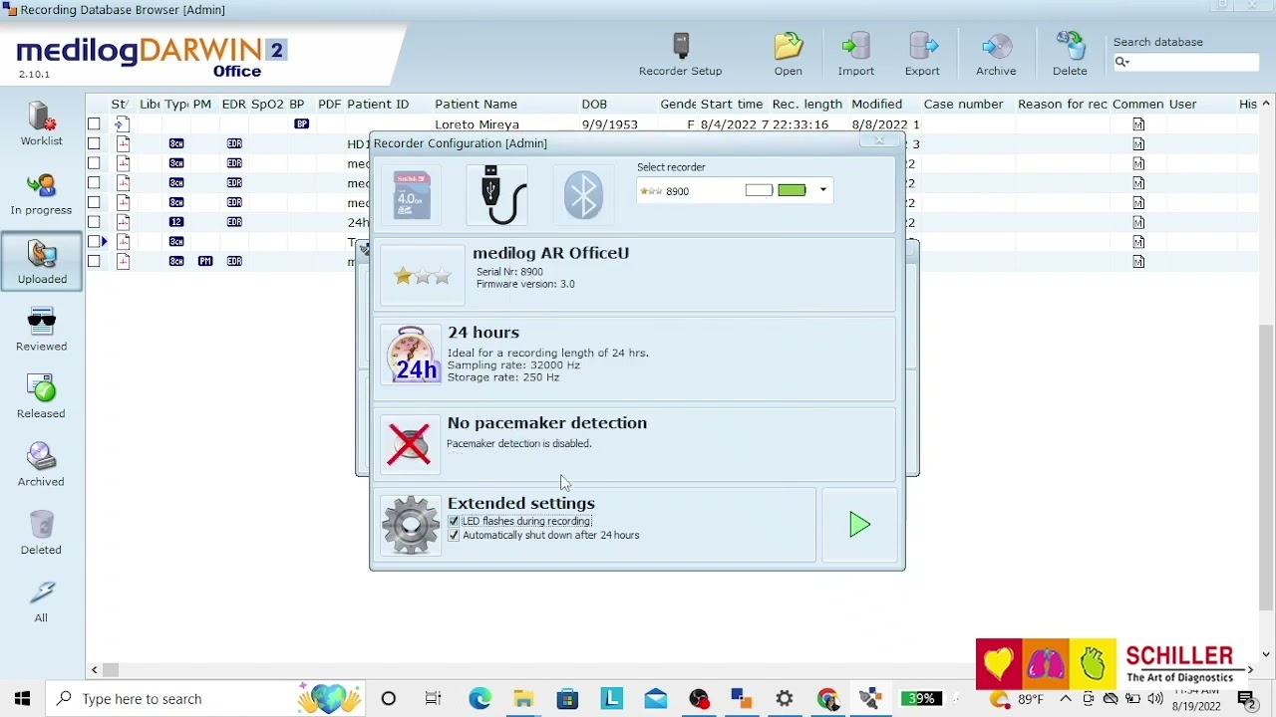Click the Open folder toolbar icon
This screenshot has width=1276, height=717.
788,54
